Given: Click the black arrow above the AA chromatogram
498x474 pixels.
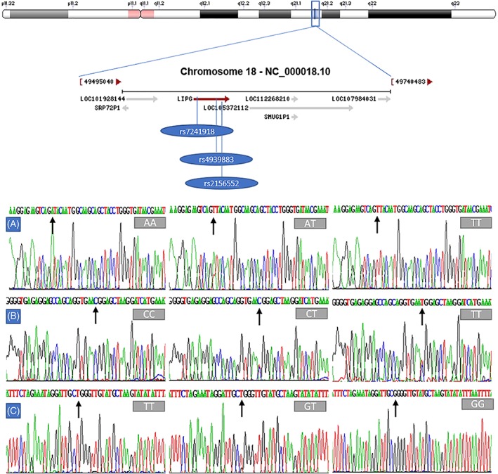Looking at the screenshot, I should [x=52, y=224].
